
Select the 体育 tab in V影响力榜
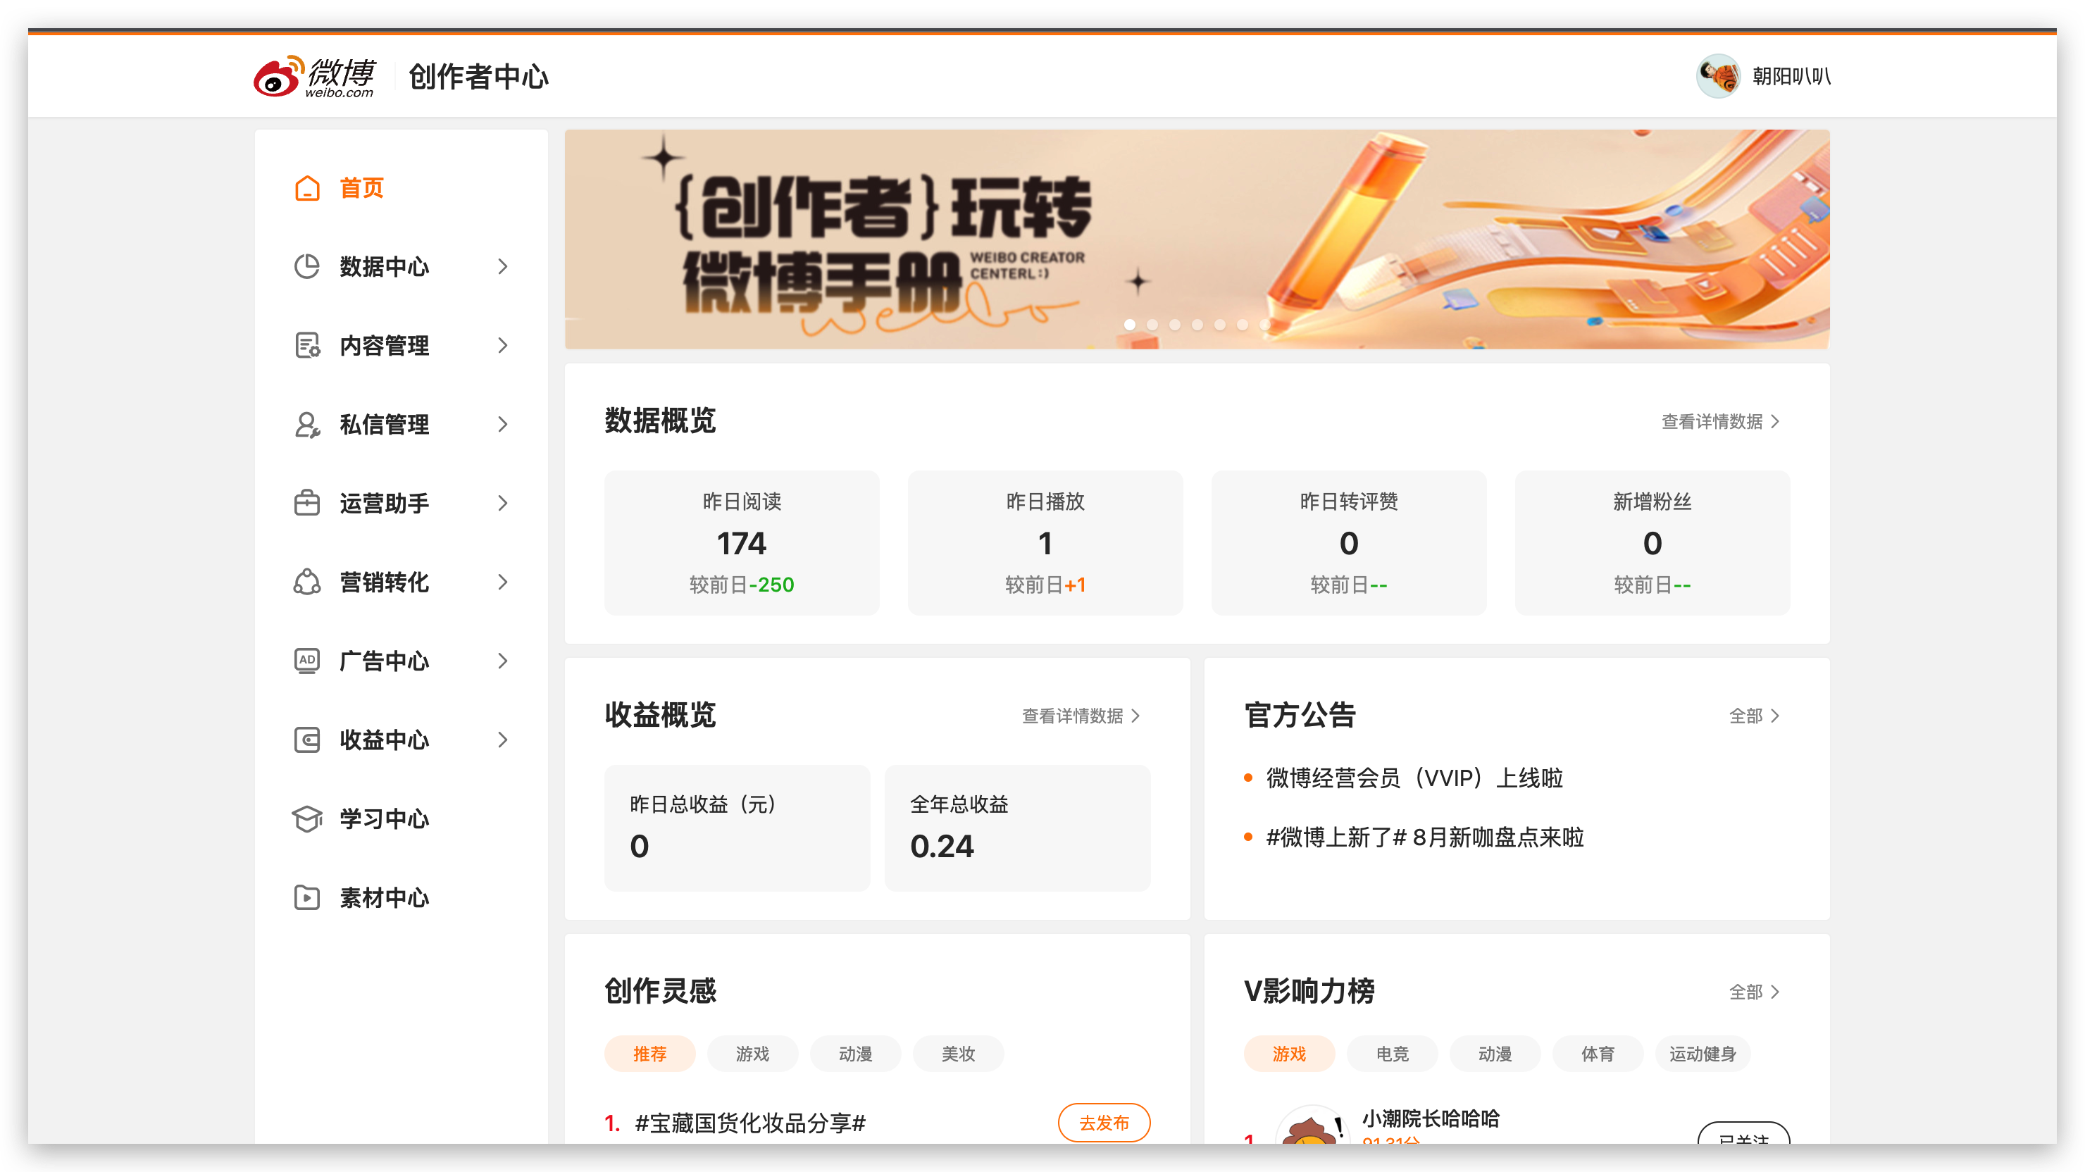(1597, 1054)
